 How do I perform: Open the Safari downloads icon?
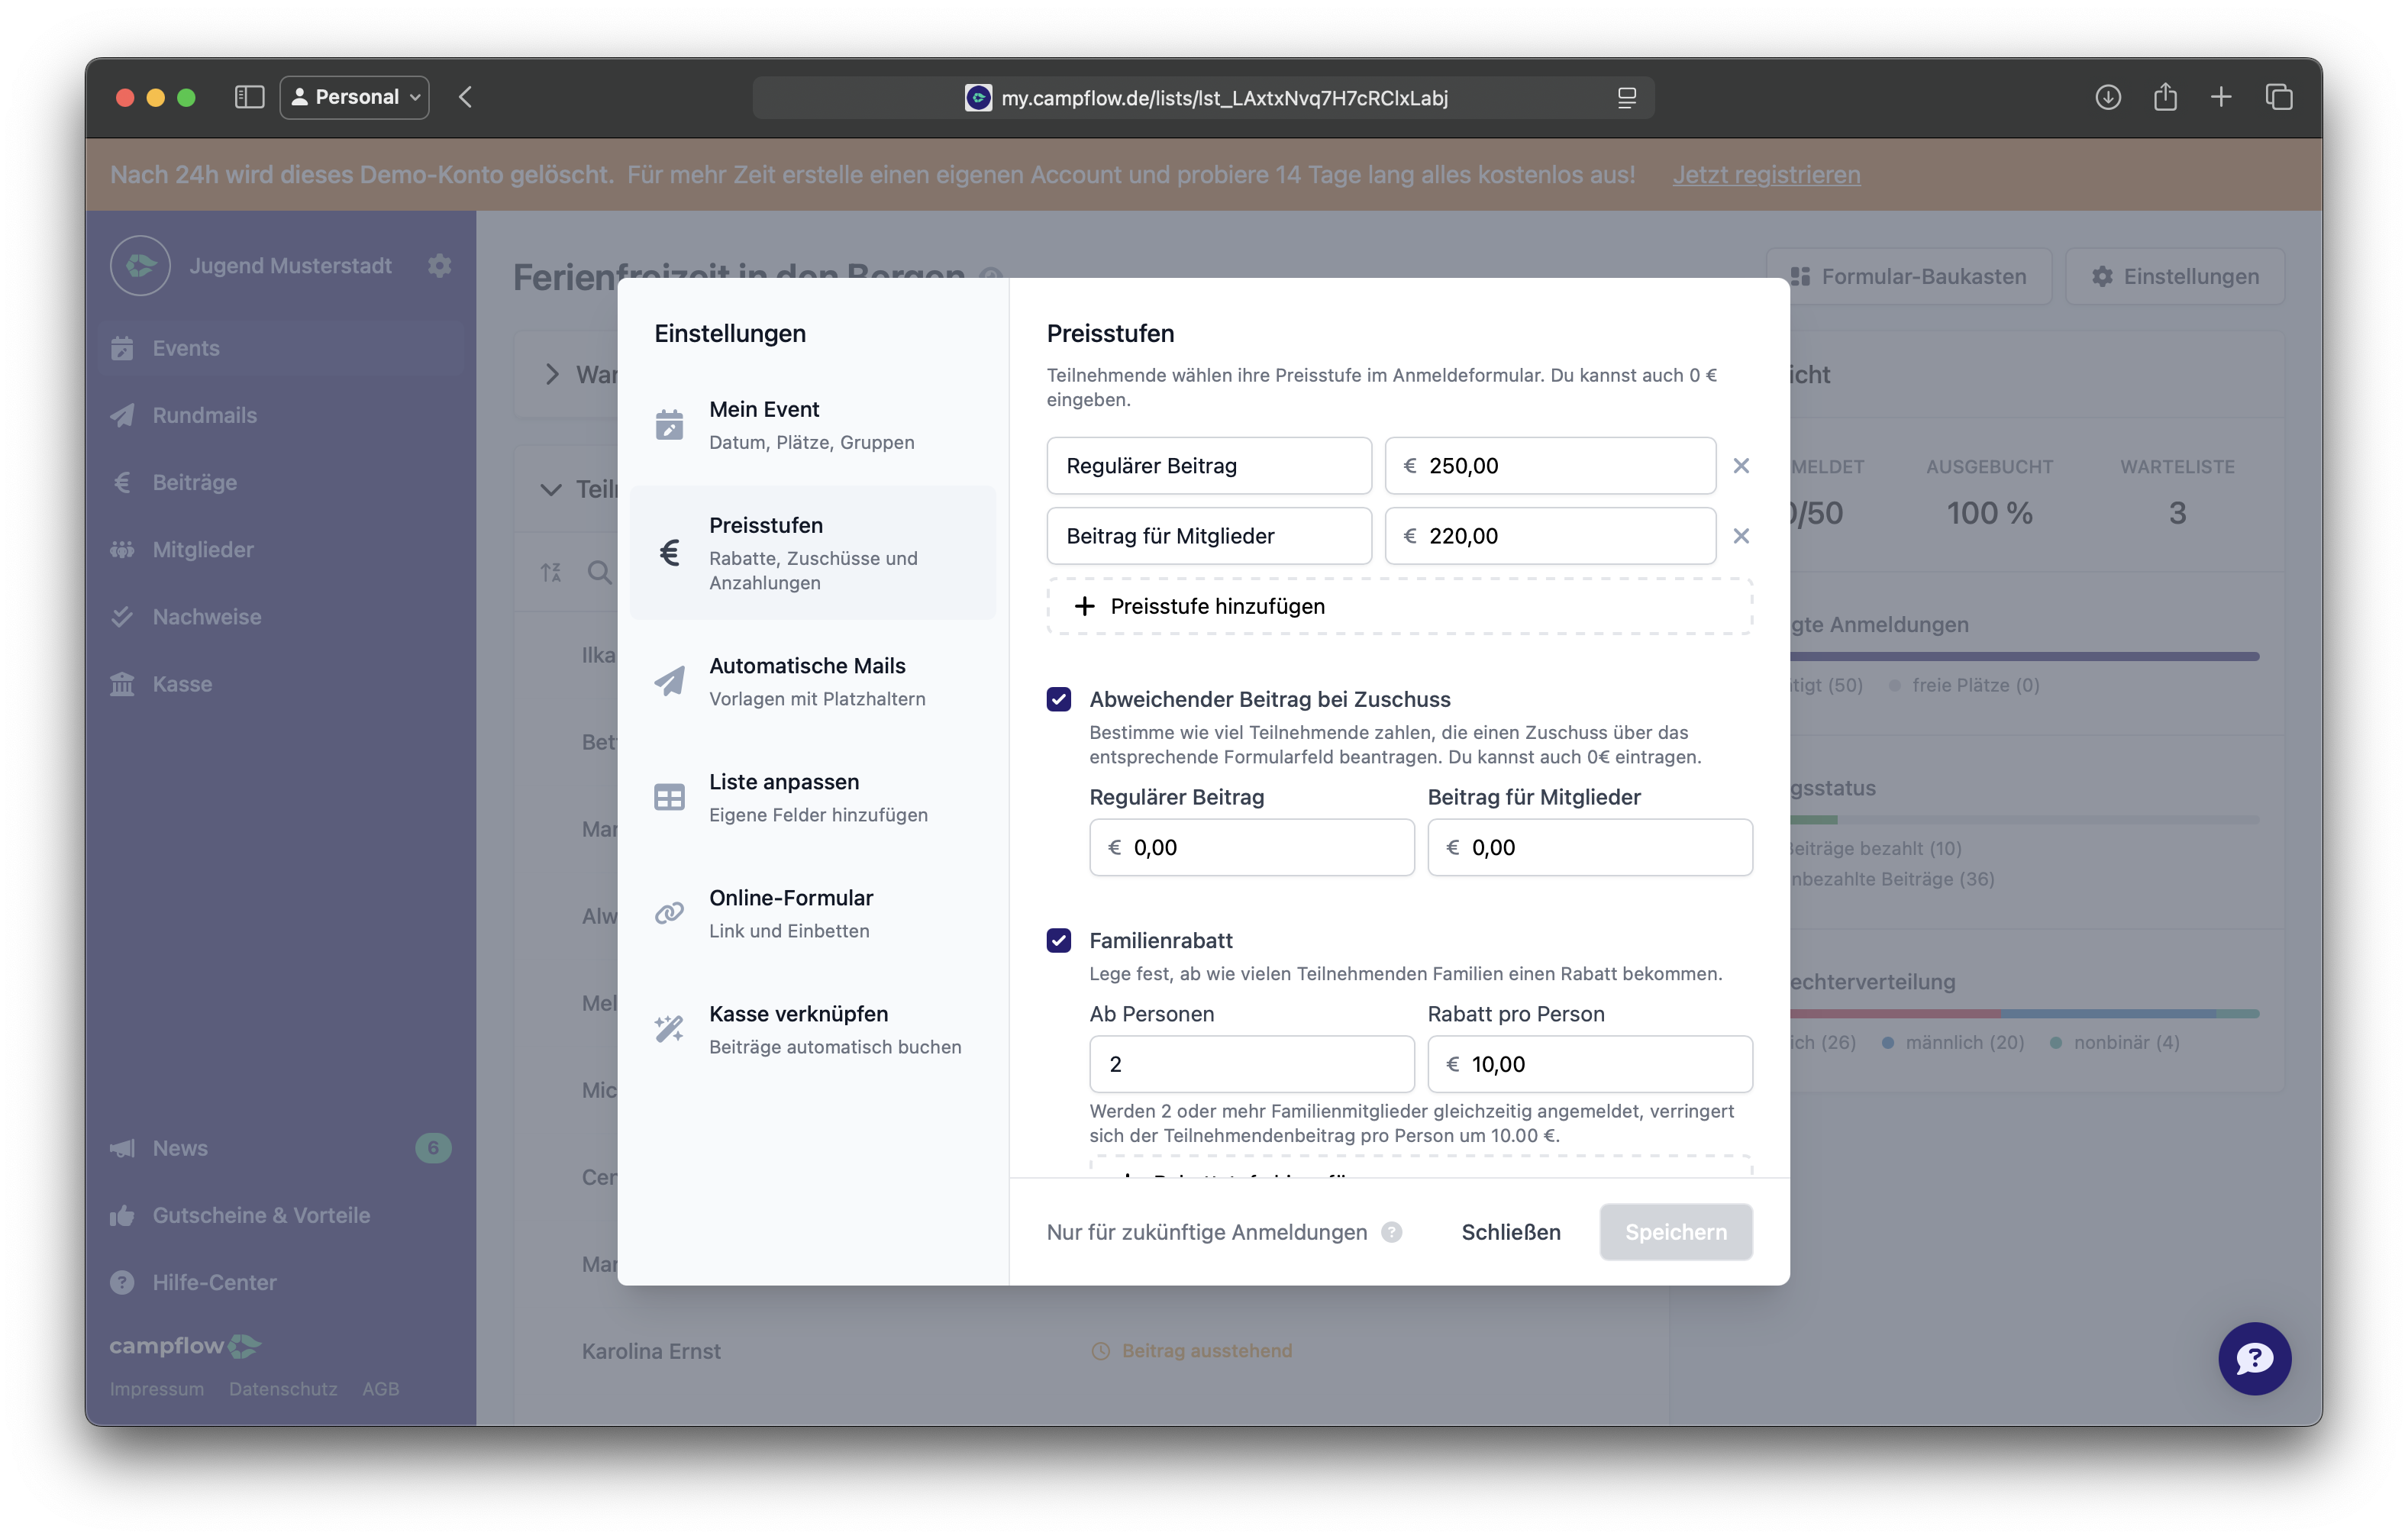pos(2108,97)
